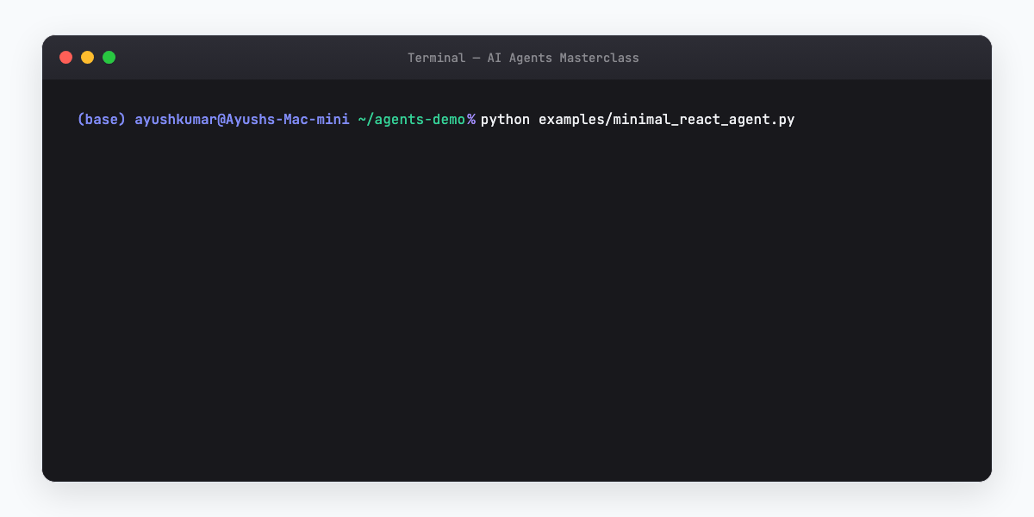This screenshot has height=517, width=1034.
Task: Click 'examples/minimal_react_agent.py' script path
Action: coord(667,120)
